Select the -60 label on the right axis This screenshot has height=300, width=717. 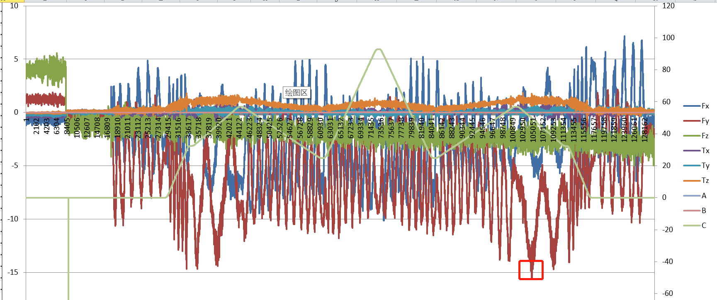click(667, 293)
